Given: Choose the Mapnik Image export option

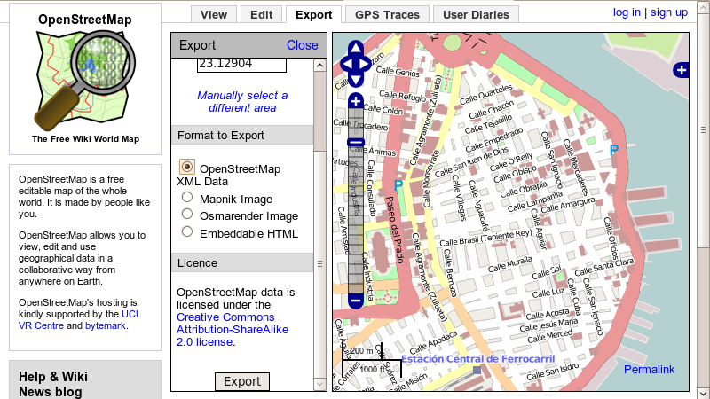Looking at the screenshot, I should [x=187, y=199].
